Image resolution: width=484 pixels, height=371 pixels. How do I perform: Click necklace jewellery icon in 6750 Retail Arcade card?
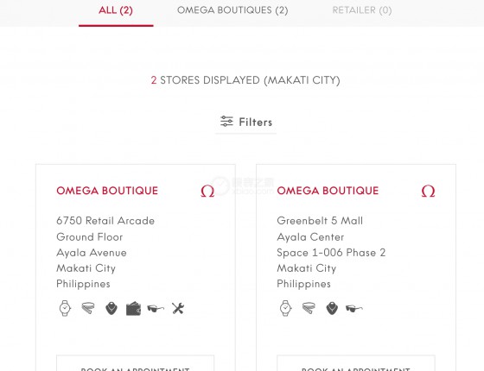[111, 309]
